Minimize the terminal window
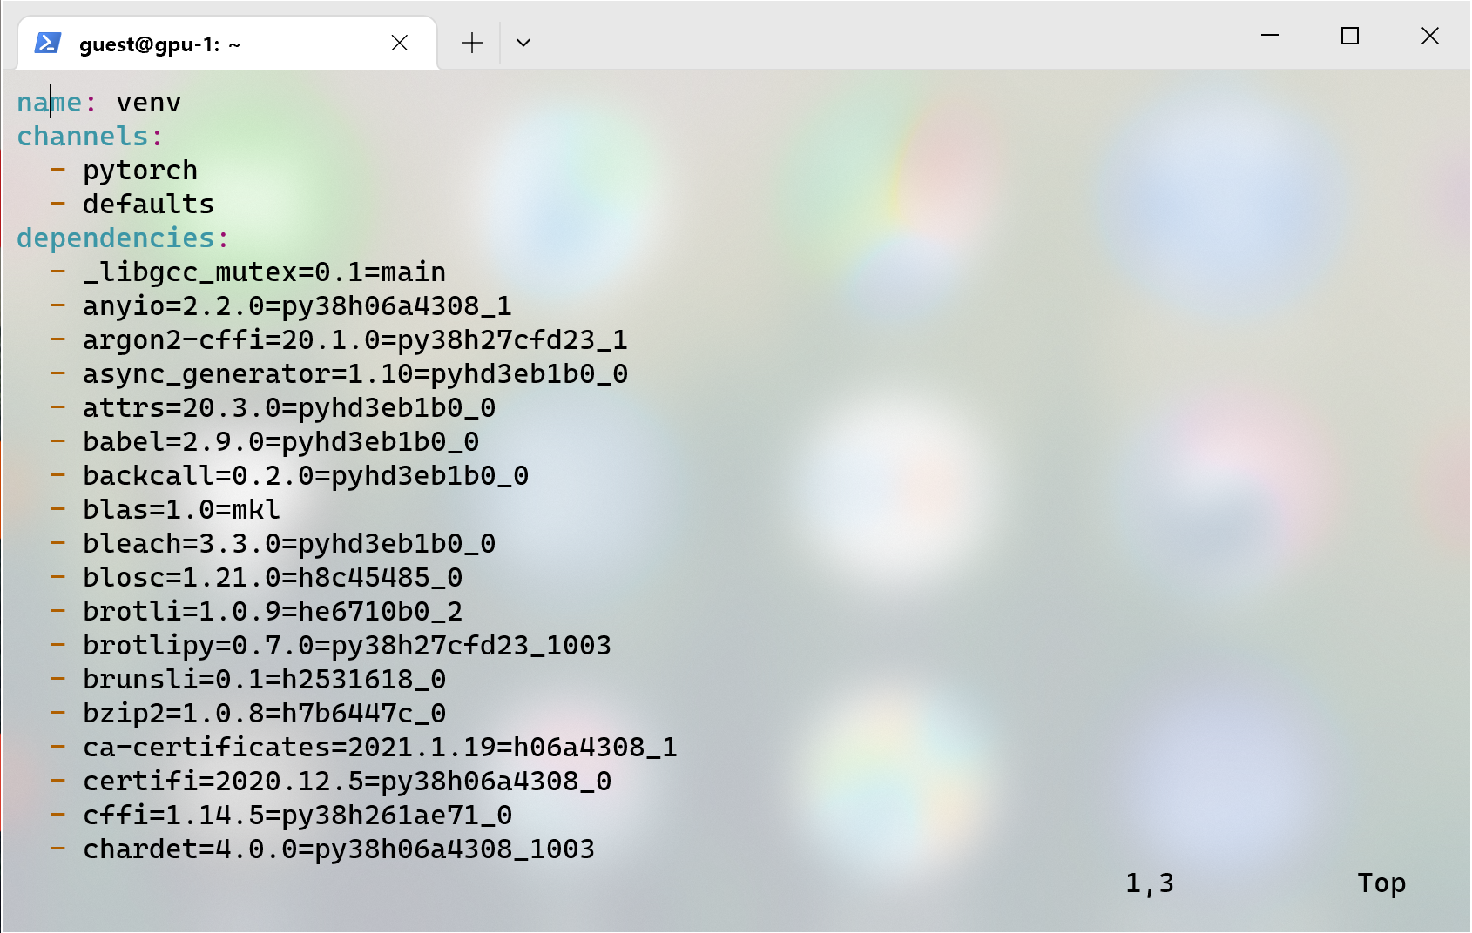Viewport: 1472px width, 933px height. point(1270,36)
